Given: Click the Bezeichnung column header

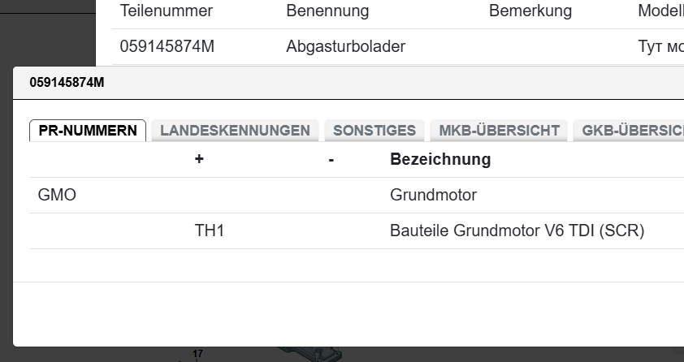Looking at the screenshot, I should click(440, 160).
